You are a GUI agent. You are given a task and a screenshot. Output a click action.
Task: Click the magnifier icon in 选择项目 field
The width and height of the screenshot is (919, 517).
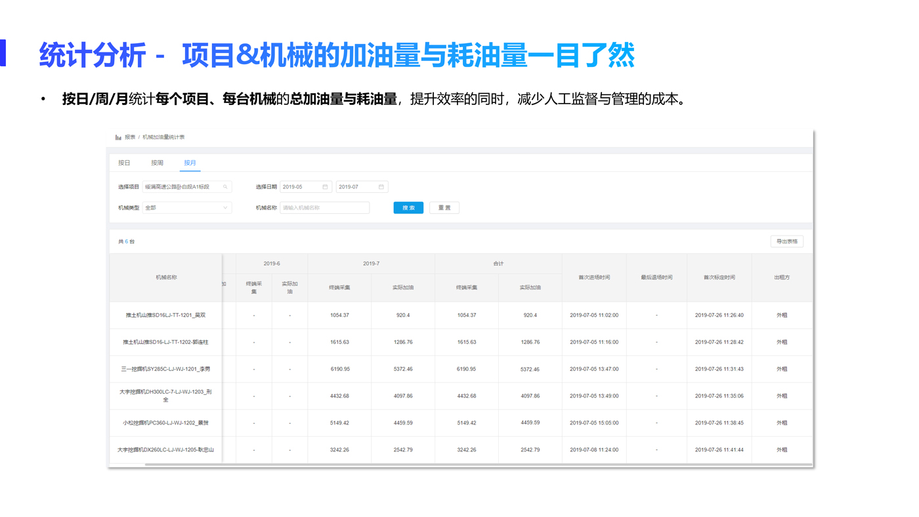pos(225,187)
